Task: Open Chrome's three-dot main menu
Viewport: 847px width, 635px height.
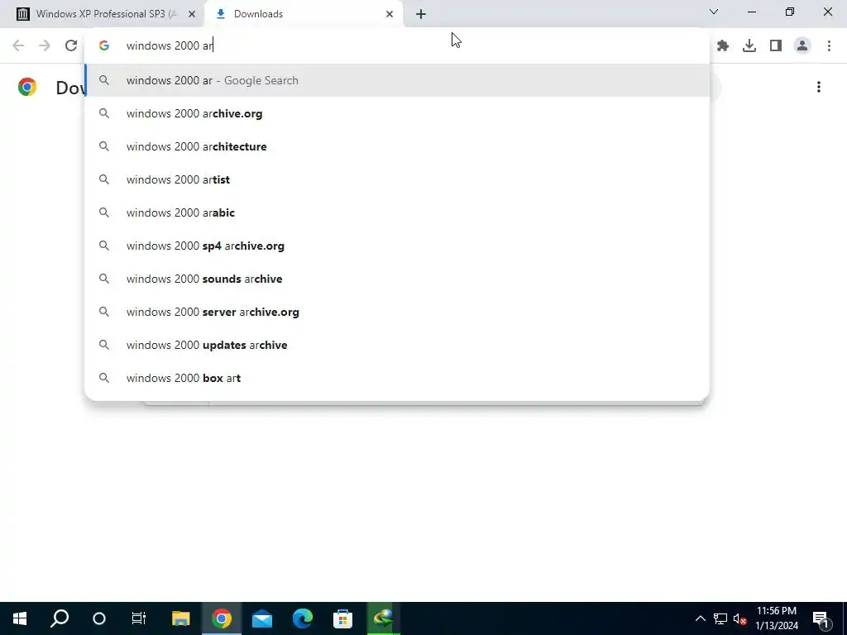Action: (x=829, y=46)
